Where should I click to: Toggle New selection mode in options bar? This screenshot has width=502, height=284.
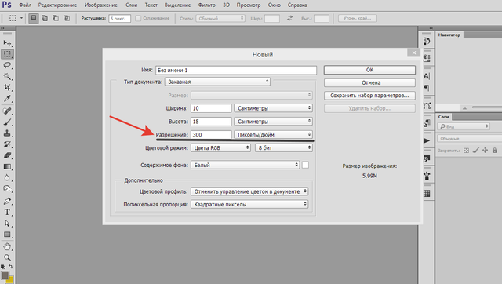[34, 18]
